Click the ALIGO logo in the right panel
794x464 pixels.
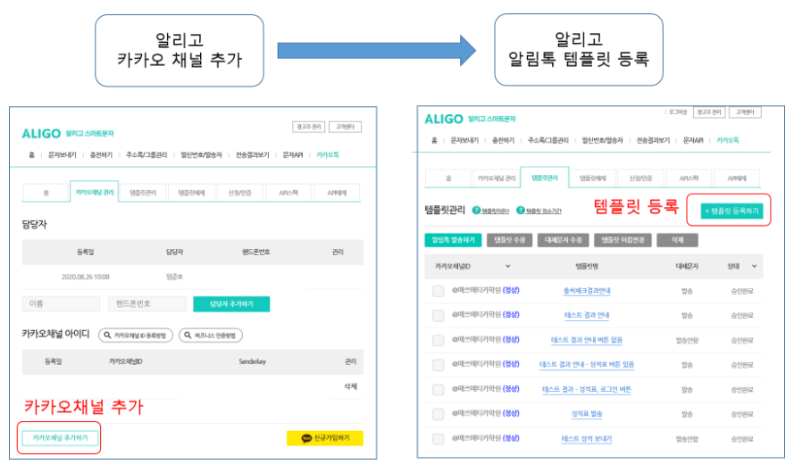tap(444, 119)
